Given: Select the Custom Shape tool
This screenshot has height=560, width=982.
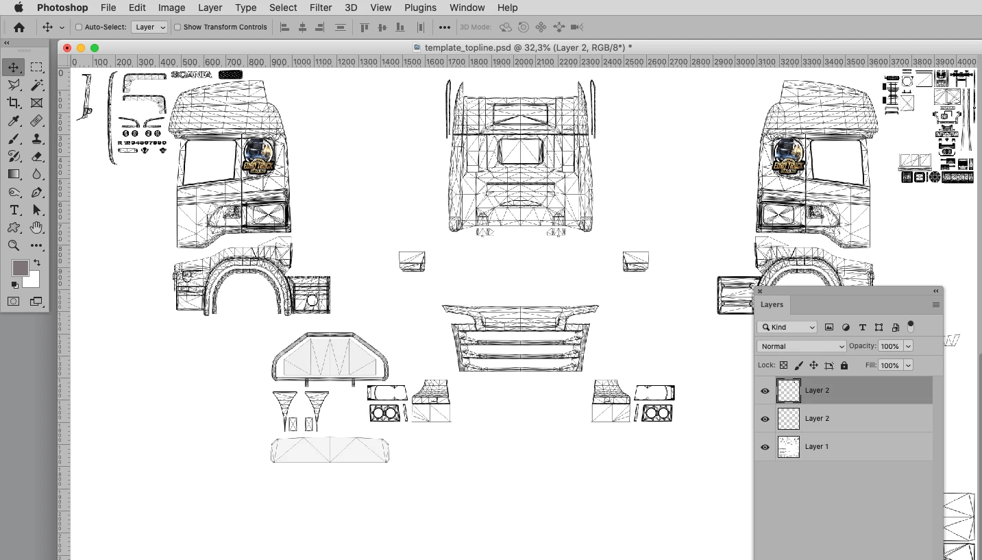Looking at the screenshot, I should (x=14, y=228).
